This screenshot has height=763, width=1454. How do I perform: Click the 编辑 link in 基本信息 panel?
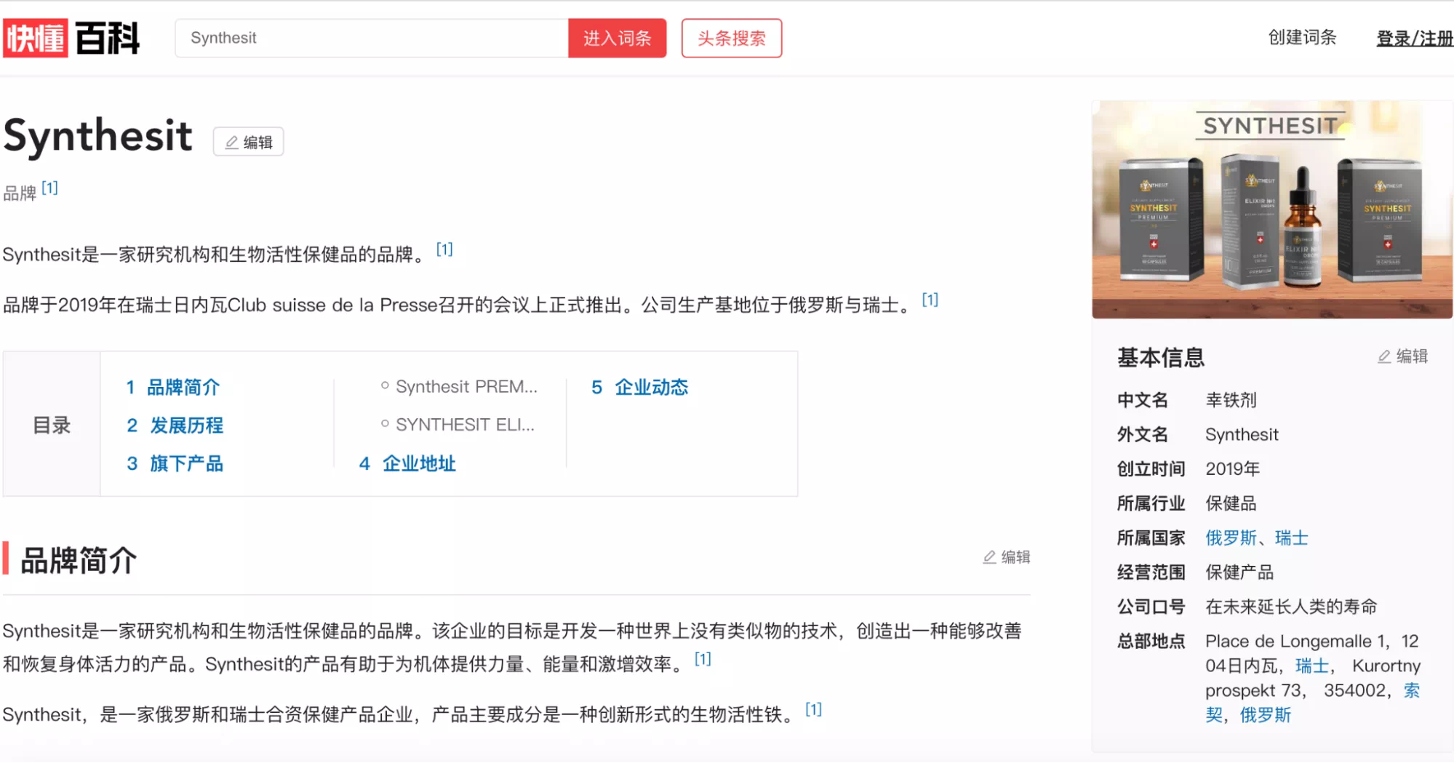[1403, 356]
